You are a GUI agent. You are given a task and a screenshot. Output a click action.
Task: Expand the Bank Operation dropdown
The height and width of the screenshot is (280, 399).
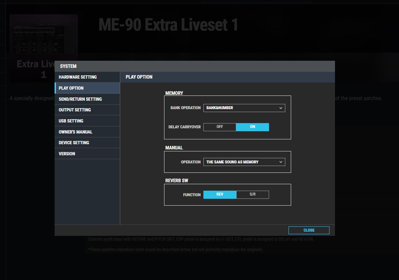point(244,108)
